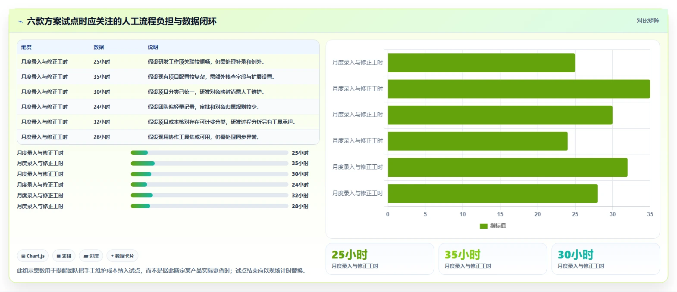677x292 pixels.
Task: Click the chart bar ending at 30
Action: point(500,115)
